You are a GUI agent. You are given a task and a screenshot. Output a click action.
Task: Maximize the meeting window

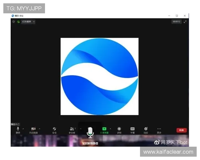coord(177,16)
